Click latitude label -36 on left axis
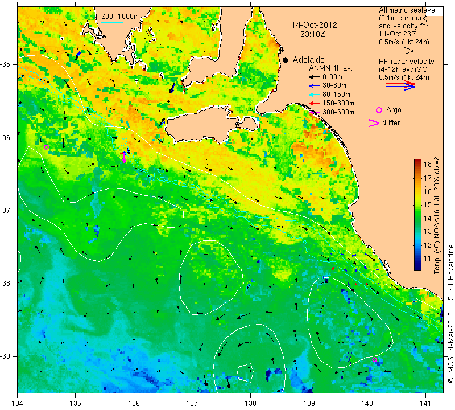Screen dimensions: 455x410 point(6,137)
